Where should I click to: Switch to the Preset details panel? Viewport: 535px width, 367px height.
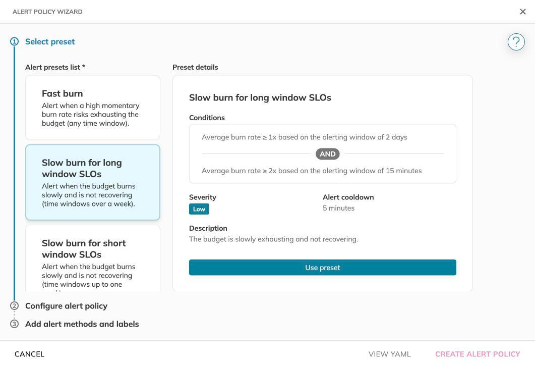[195, 67]
